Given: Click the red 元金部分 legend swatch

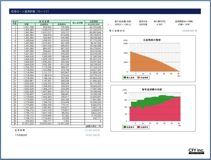Looking at the screenshot, I should pos(138,127).
